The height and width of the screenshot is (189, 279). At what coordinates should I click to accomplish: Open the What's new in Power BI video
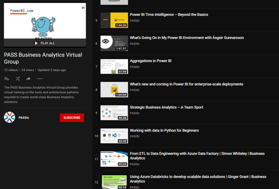[186, 84]
